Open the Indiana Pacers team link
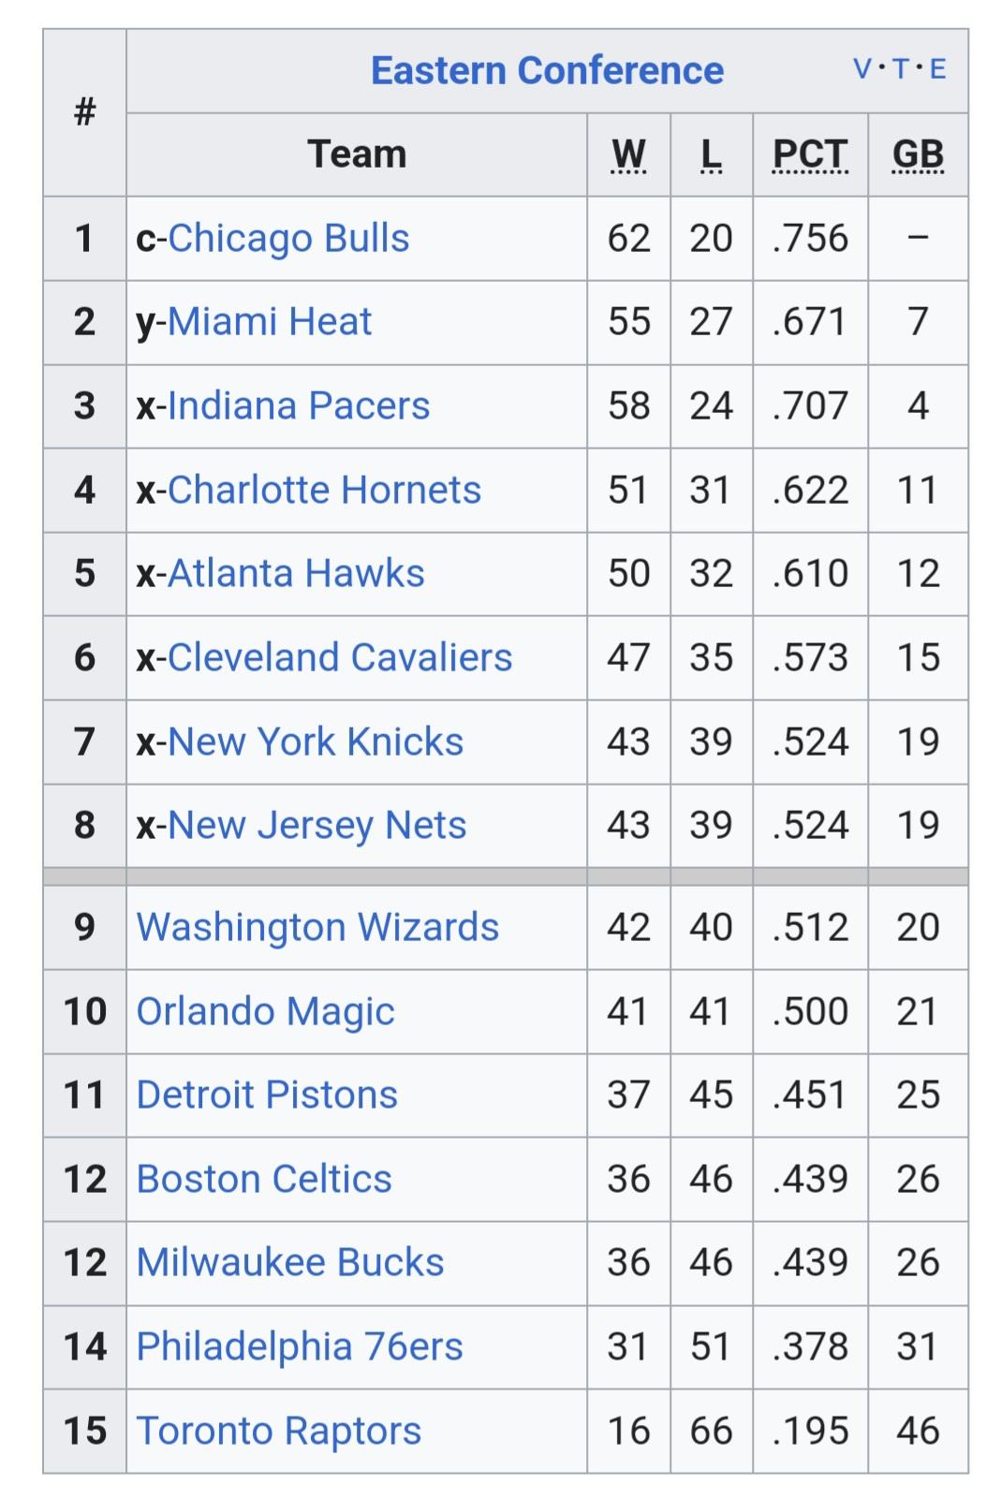The image size is (1001, 1499). 299,405
